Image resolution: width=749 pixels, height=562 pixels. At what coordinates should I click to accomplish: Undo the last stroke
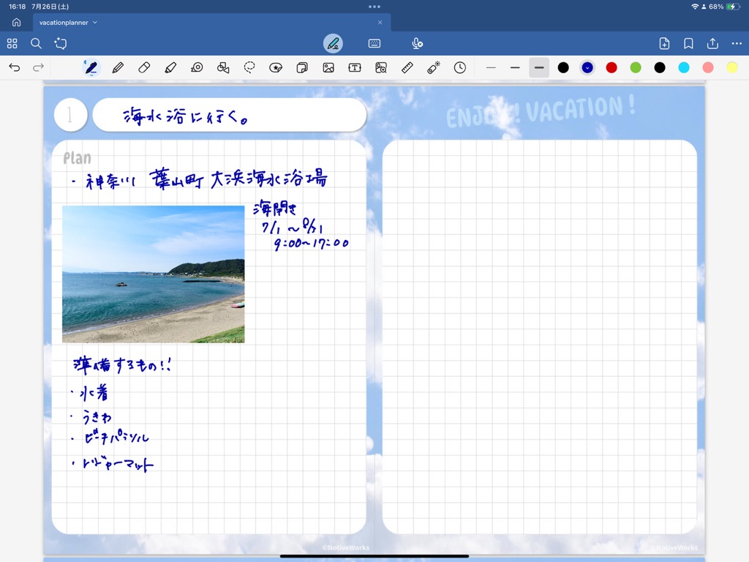click(15, 67)
